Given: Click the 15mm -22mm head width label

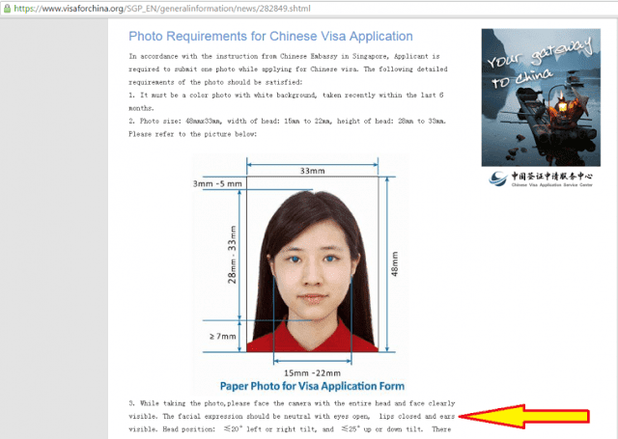Looking at the screenshot, I should click(312, 372).
